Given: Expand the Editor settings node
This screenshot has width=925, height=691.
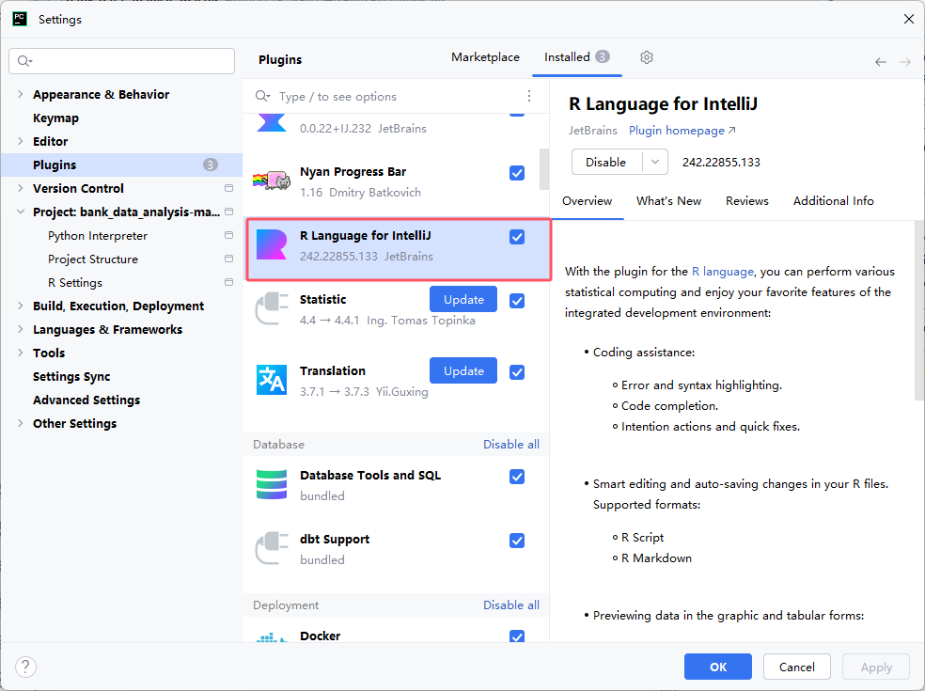Looking at the screenshot, I should (21, 141).
